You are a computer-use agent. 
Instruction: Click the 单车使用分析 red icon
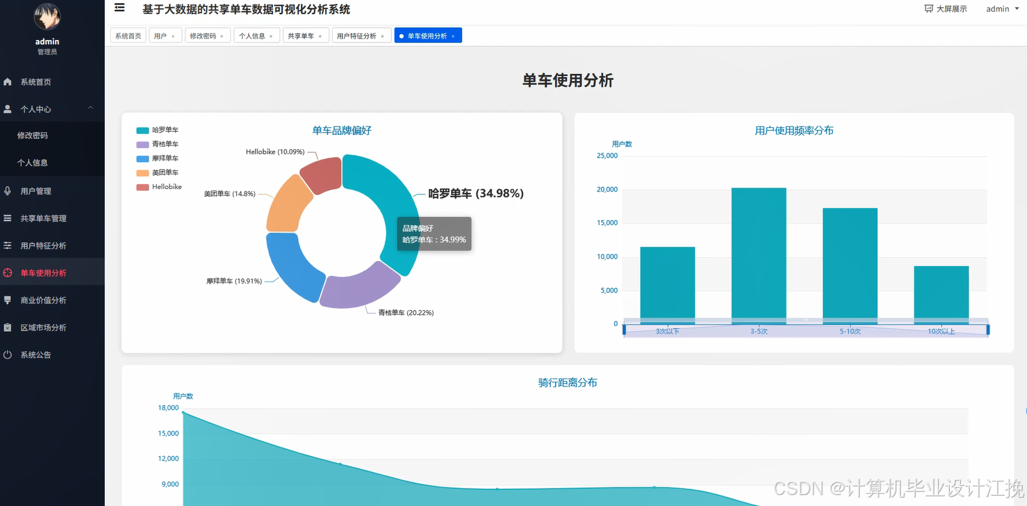click(8, 273)
